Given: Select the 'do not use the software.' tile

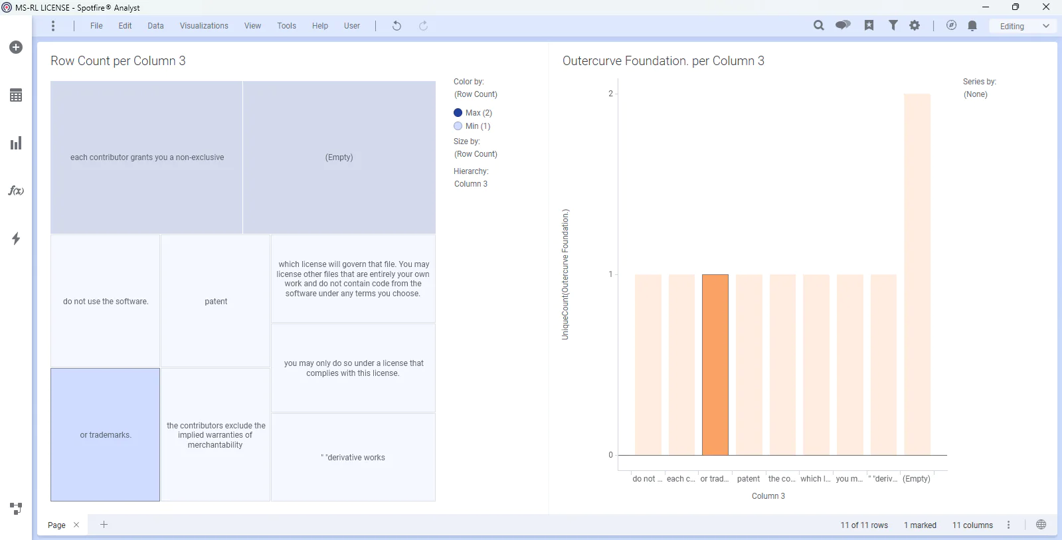Looking at the screenshot, I should pyautogui.click(x=105, y=301).
